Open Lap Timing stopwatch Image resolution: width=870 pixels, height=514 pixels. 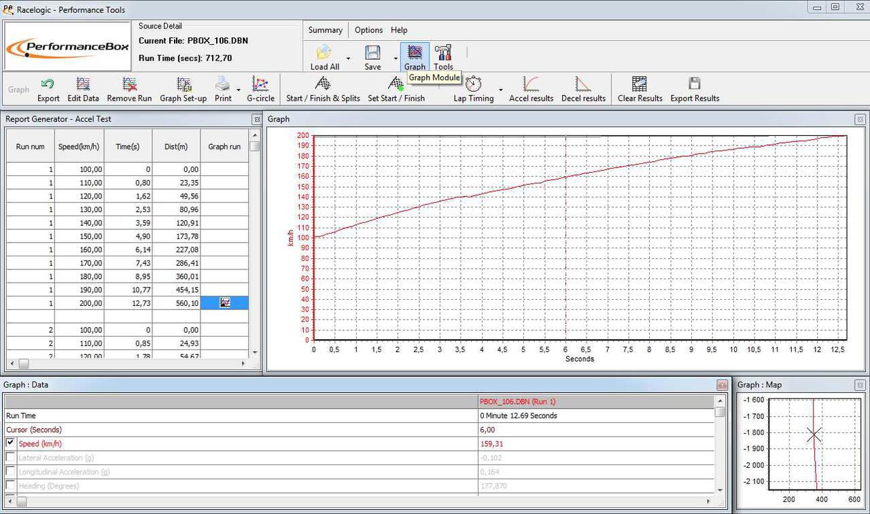[x=474, y=84]
